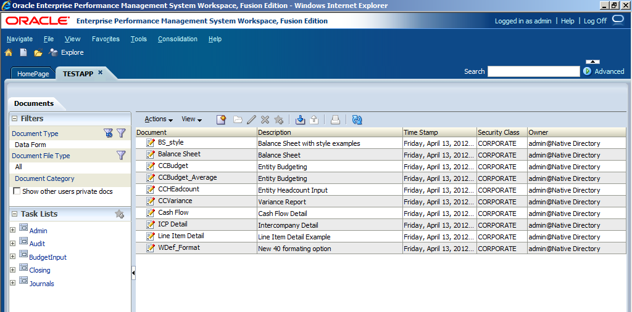
Task: Sort by the Document column header
Action: tap(196, 132)
